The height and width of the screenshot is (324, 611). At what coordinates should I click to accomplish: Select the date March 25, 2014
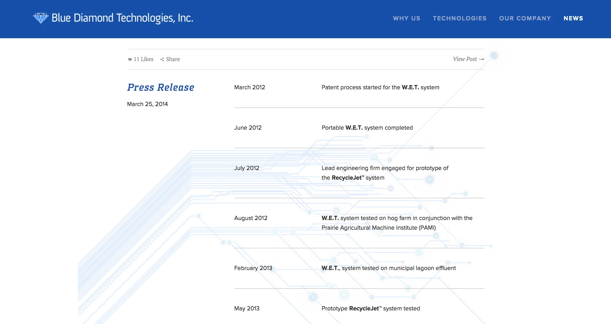click(147, 104)
